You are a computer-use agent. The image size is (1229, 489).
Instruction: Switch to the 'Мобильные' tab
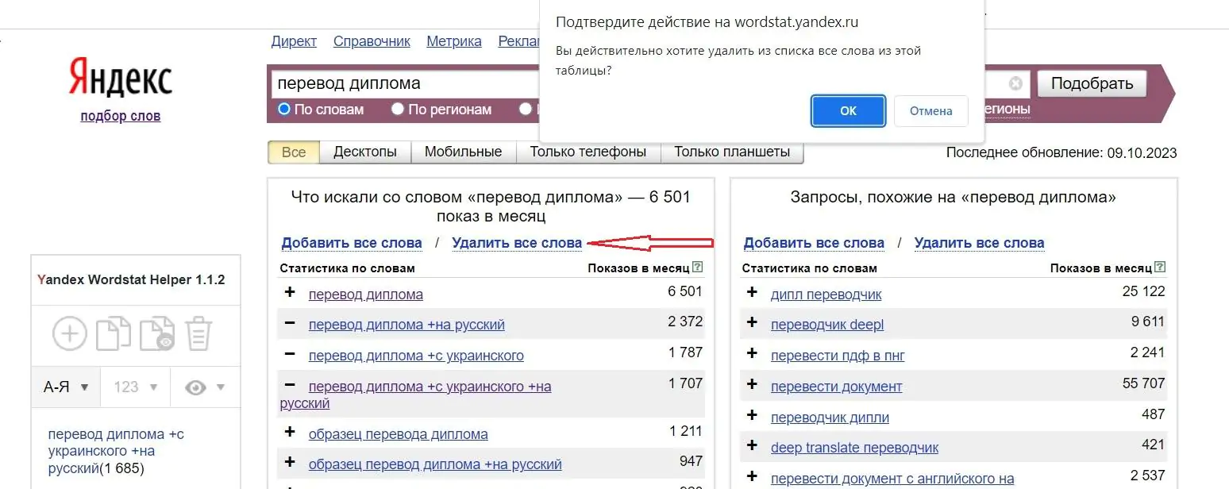click(464, 152)
